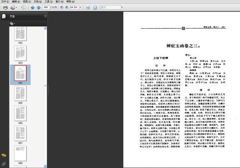Screen dimensions: 240x168
Task: Click the zoom in button
Action: 67,7
